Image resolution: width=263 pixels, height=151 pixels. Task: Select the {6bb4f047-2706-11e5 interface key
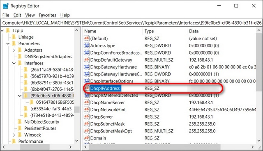point(52,89)
